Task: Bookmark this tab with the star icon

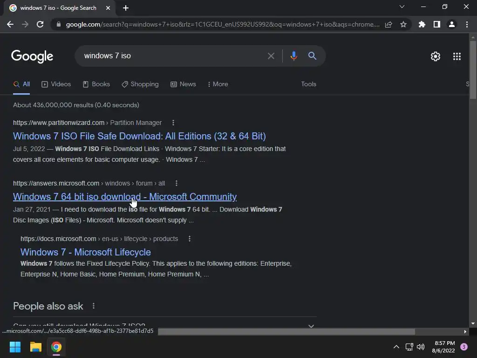Action: [x=403, y=24]
